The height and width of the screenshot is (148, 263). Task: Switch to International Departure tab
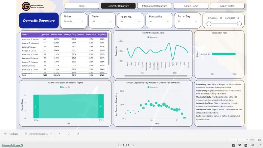click(x=155, y=6)
